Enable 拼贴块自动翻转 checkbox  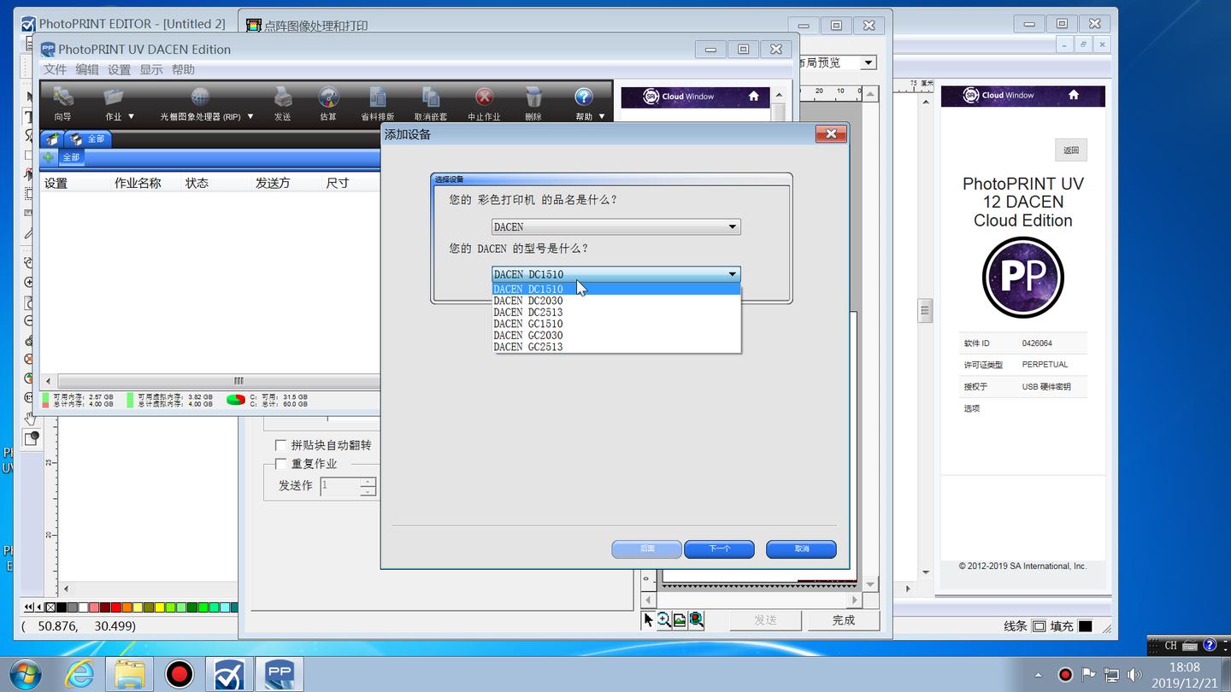[280, 445]
